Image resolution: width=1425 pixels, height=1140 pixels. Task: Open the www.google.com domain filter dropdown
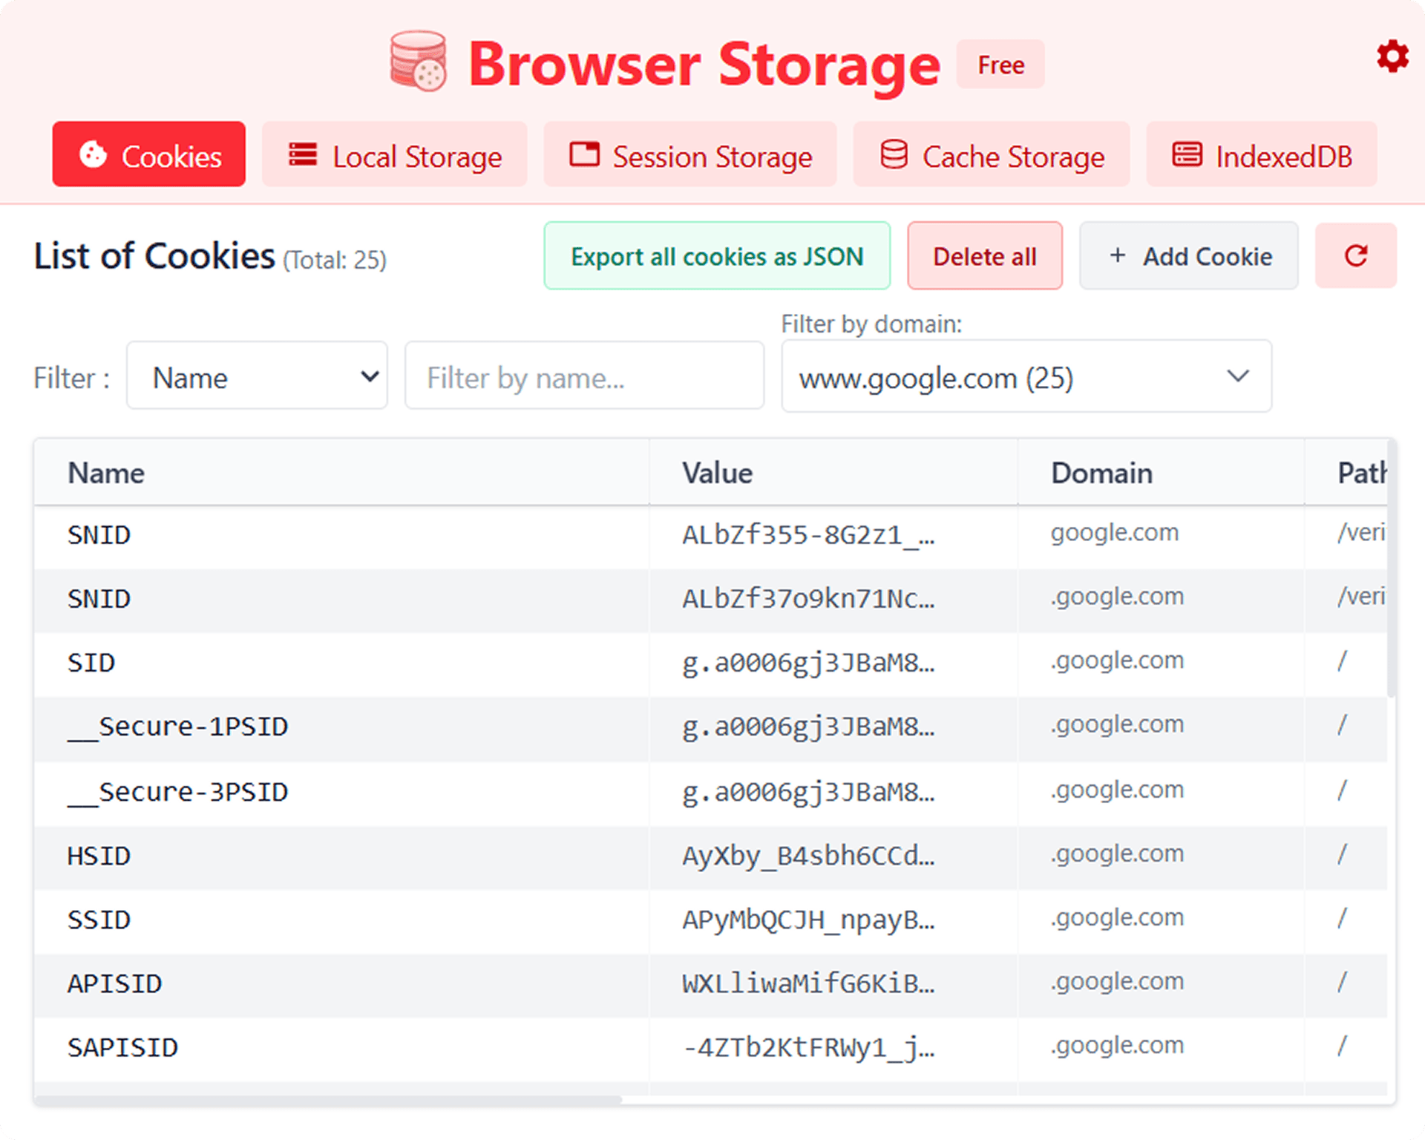tap(1026, 376)
